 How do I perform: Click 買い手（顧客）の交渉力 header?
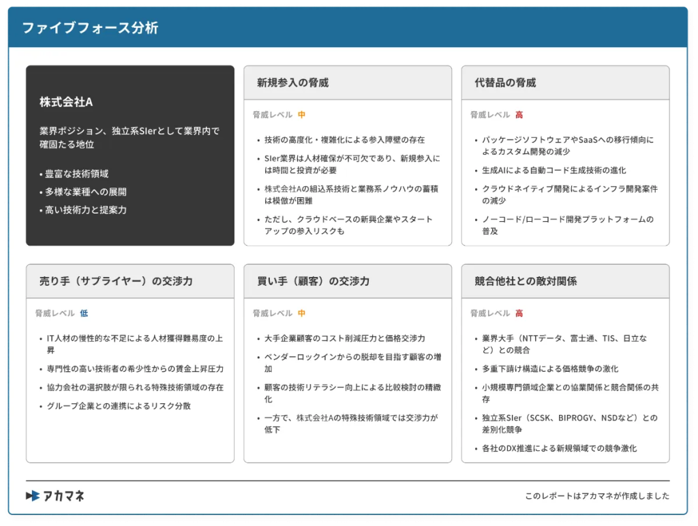(348, 281)
